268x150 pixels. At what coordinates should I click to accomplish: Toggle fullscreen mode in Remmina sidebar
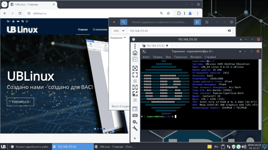coord(135,75)
